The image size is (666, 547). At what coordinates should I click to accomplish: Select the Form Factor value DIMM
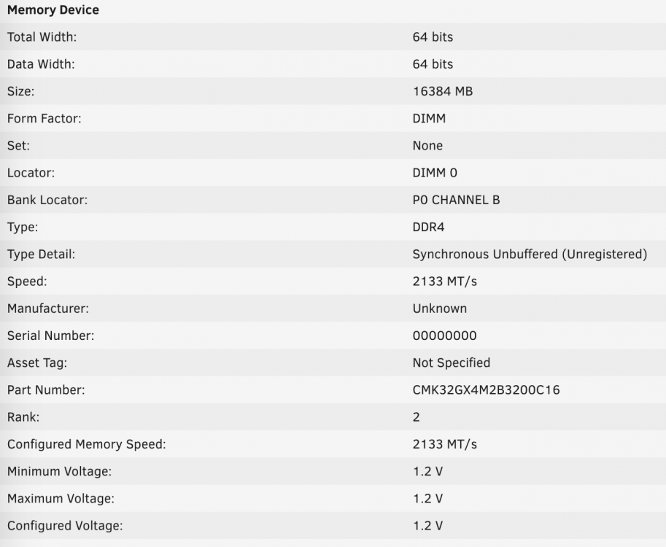(x=429, y=118)
